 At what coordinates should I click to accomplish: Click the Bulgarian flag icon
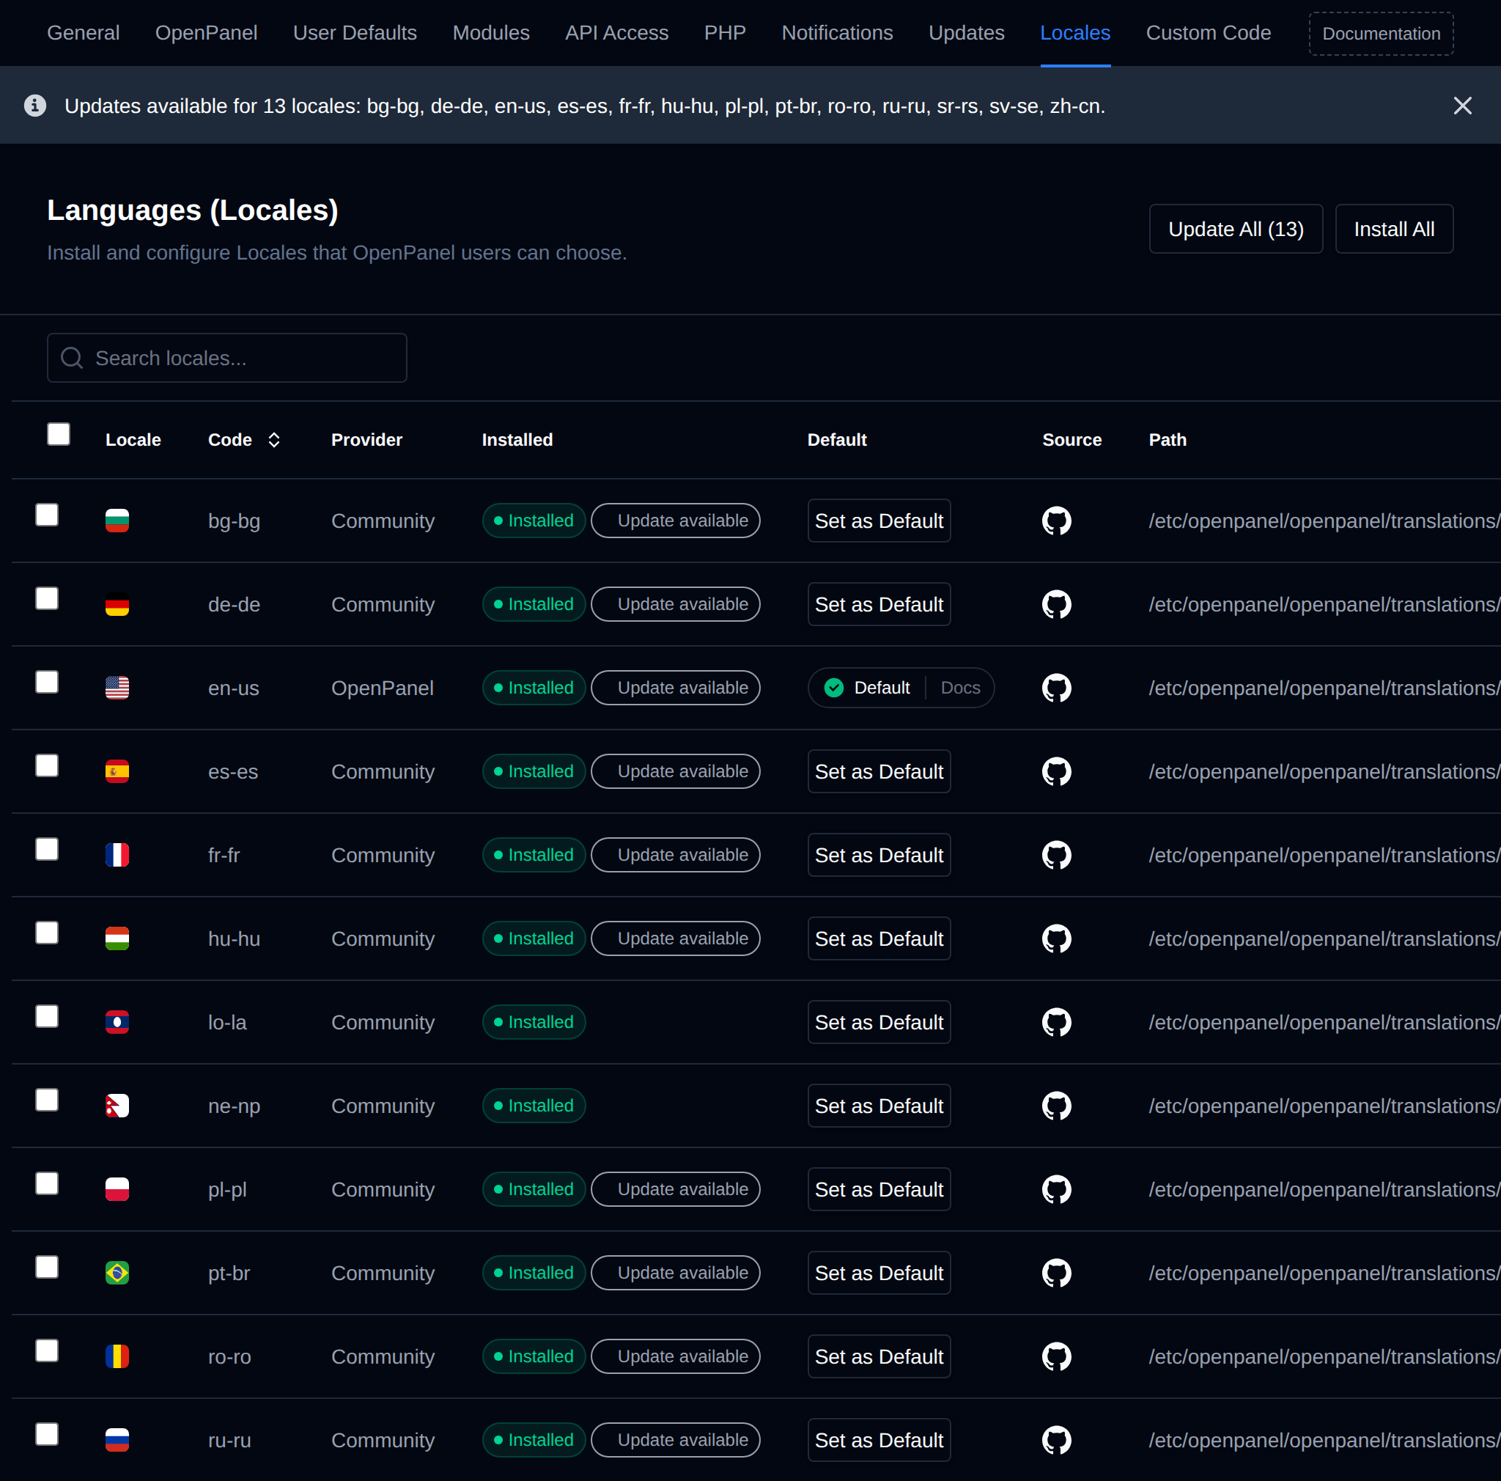pos(117,521)
